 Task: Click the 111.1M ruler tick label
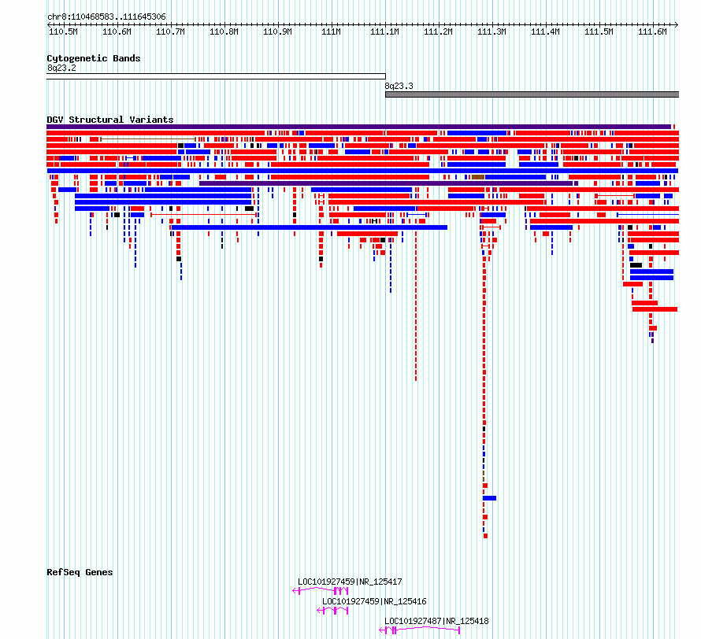(385, 31)
